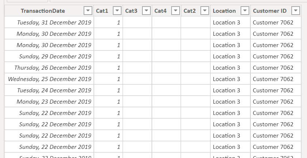Click the Tuesday, 31 December 2019 cell

pyautogui.click(x=49, y=22)
